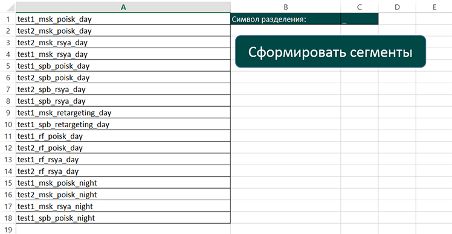Image resolution: width=452 pixels, height=234 pixels.
Task: Select cell test2_rf_rsya_day
Action: click(x=123, y=171)
